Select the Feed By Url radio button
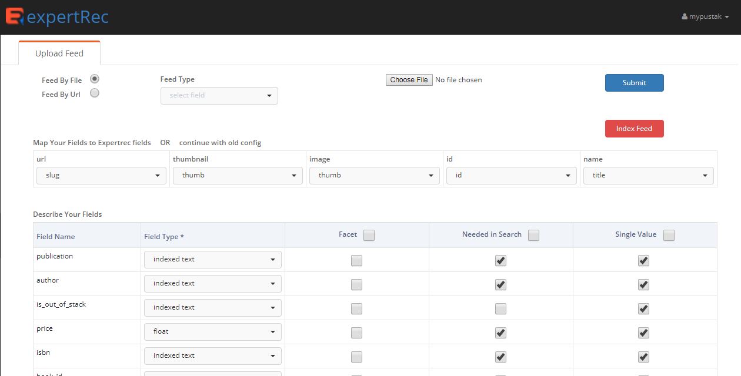The image size is (741, 376). pyautogui.click(x=94, y=93)
